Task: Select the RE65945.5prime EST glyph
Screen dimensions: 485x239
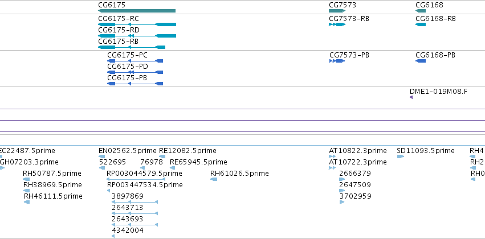Action: [172, 168]
